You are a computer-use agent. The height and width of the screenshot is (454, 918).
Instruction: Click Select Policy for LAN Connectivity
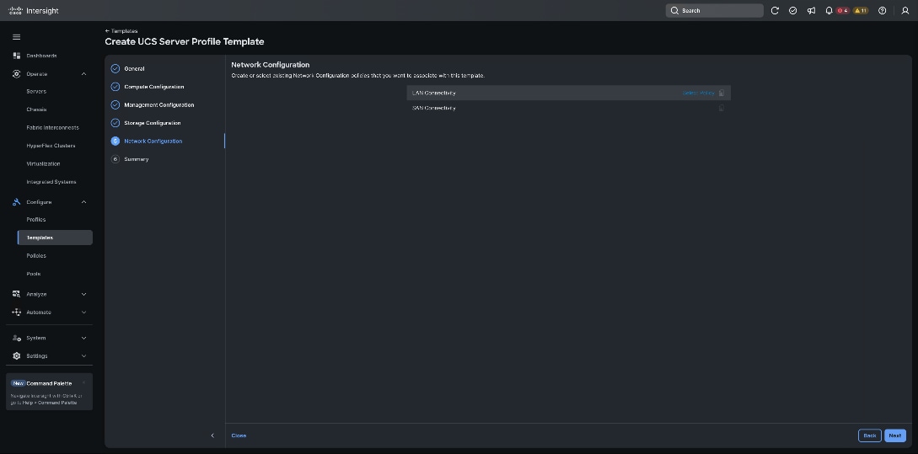(699, 93)
